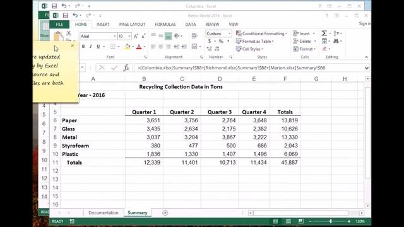Image resolution: width=404 pixels, height=227 pixels.
Task: Click Format button in Cells group
Action: 304,49
